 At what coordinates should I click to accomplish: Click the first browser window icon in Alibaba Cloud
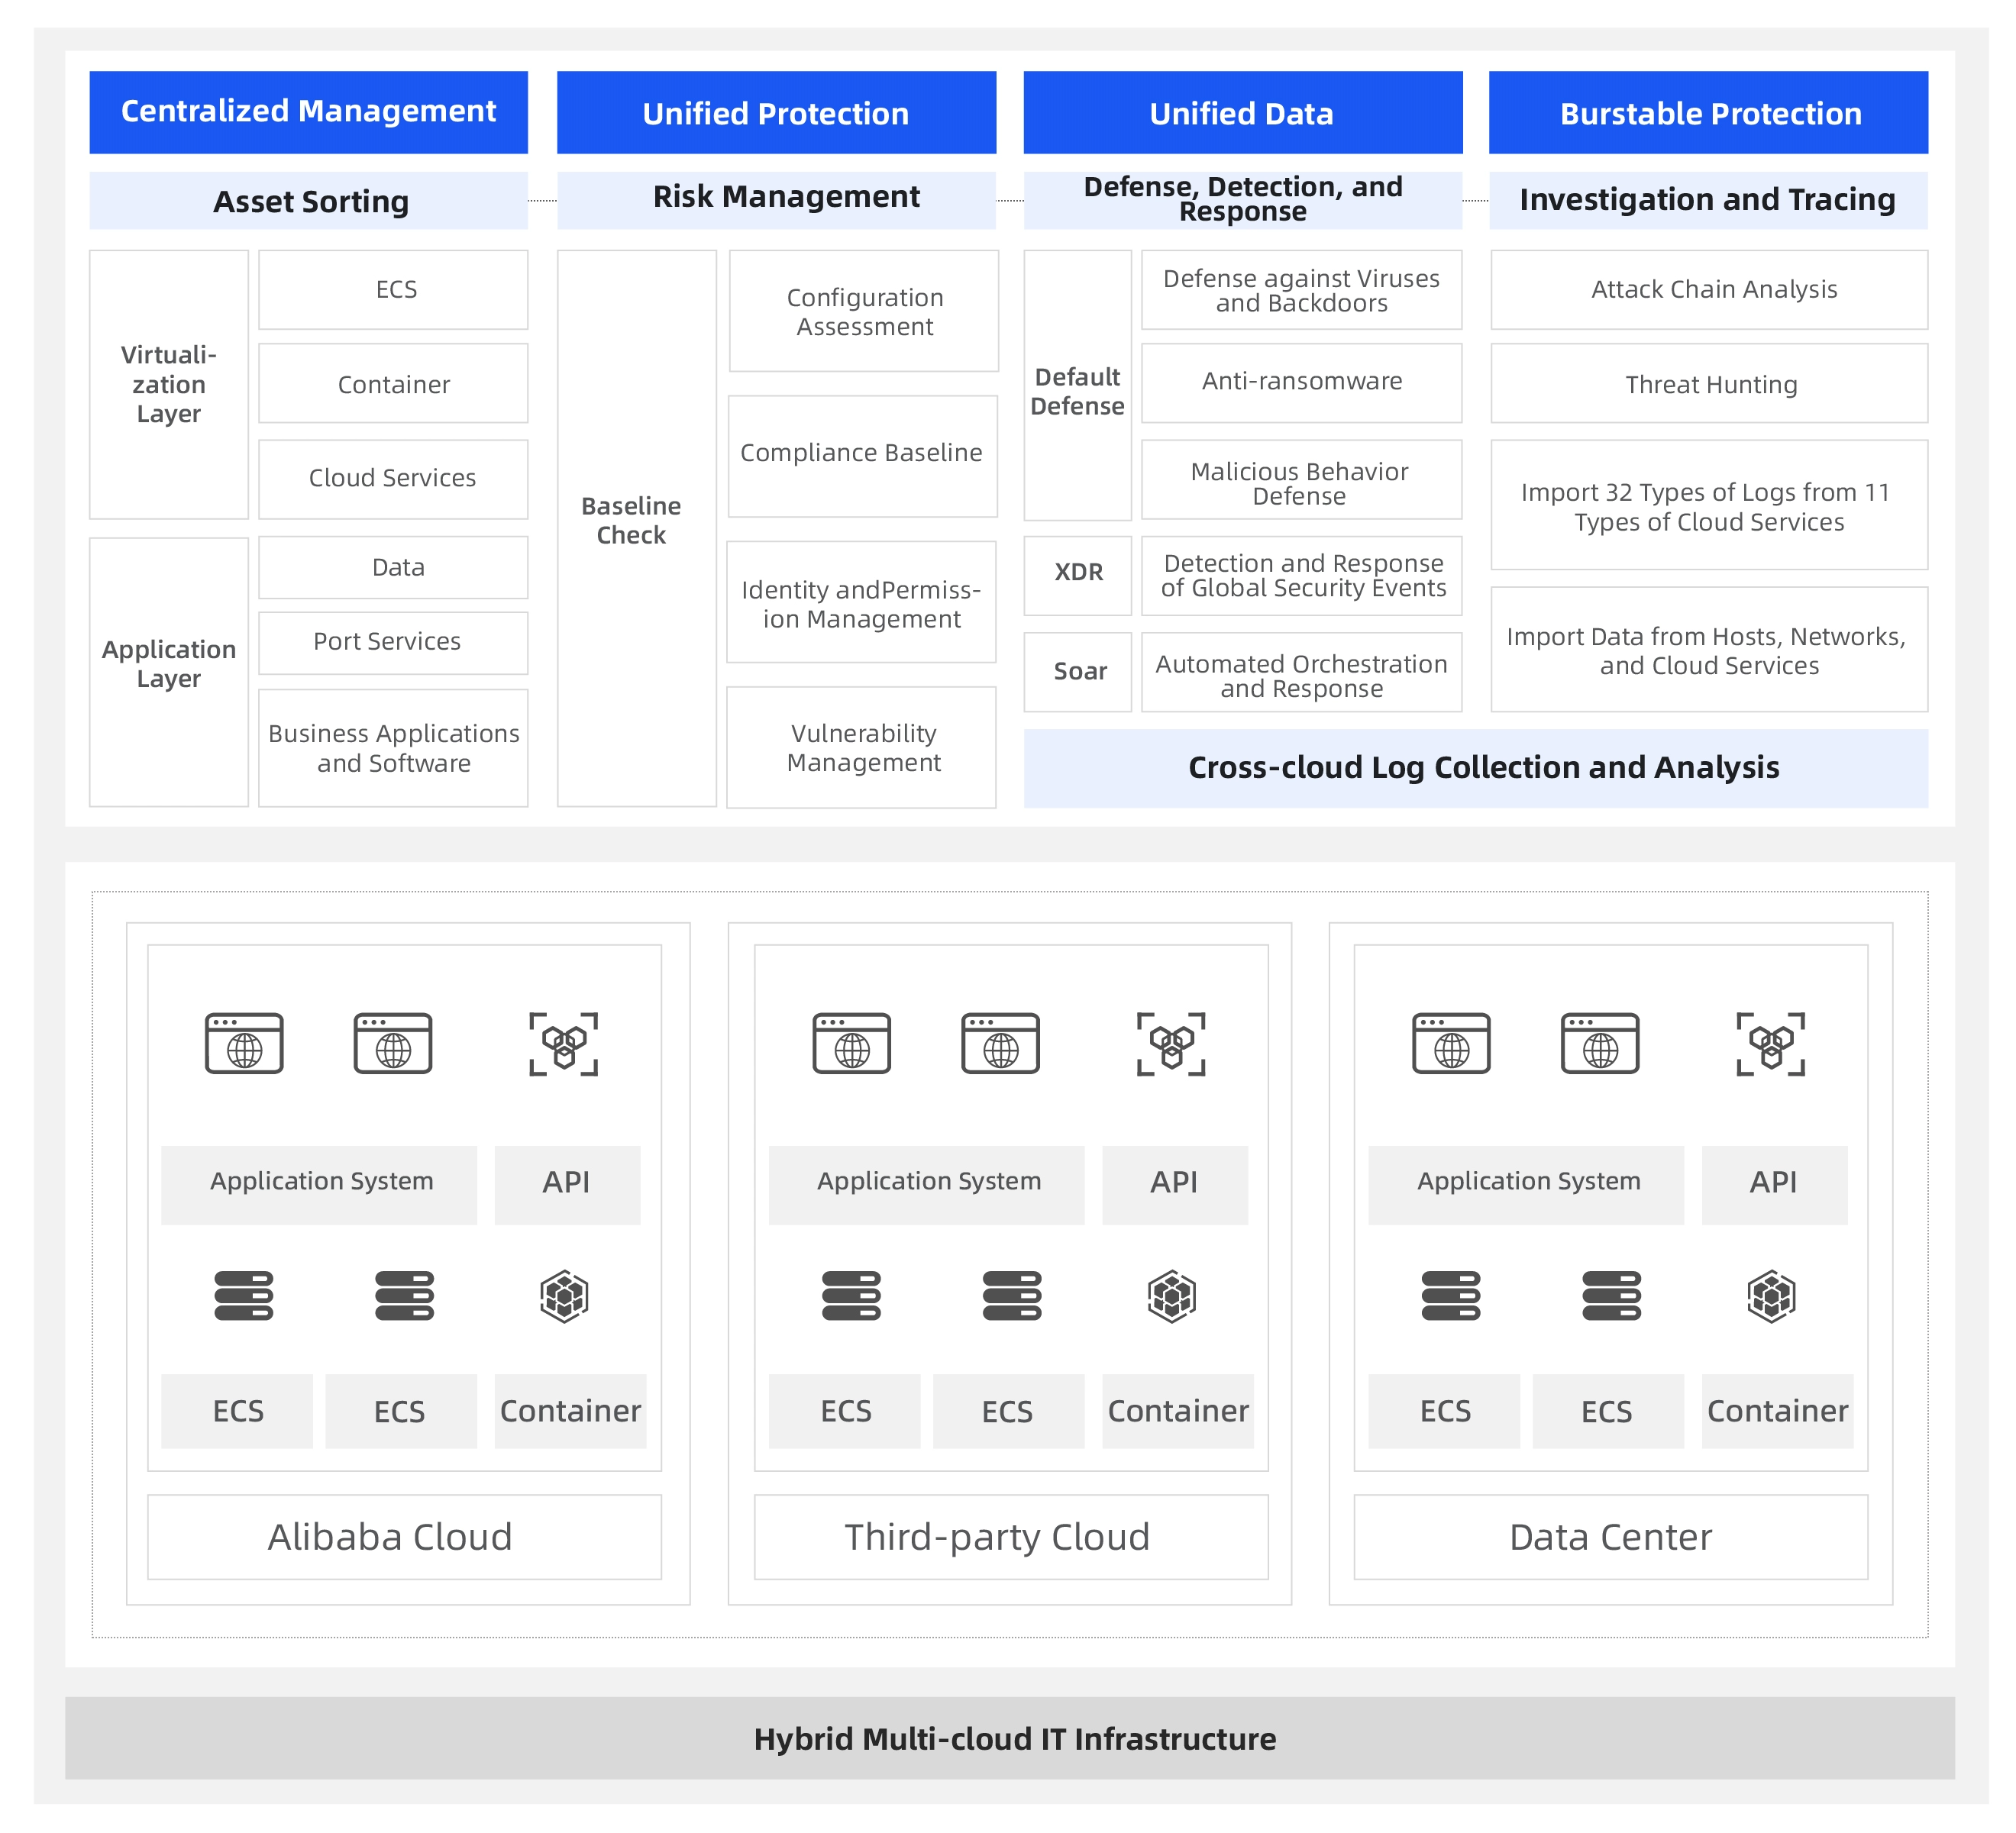click(244, 1043)
